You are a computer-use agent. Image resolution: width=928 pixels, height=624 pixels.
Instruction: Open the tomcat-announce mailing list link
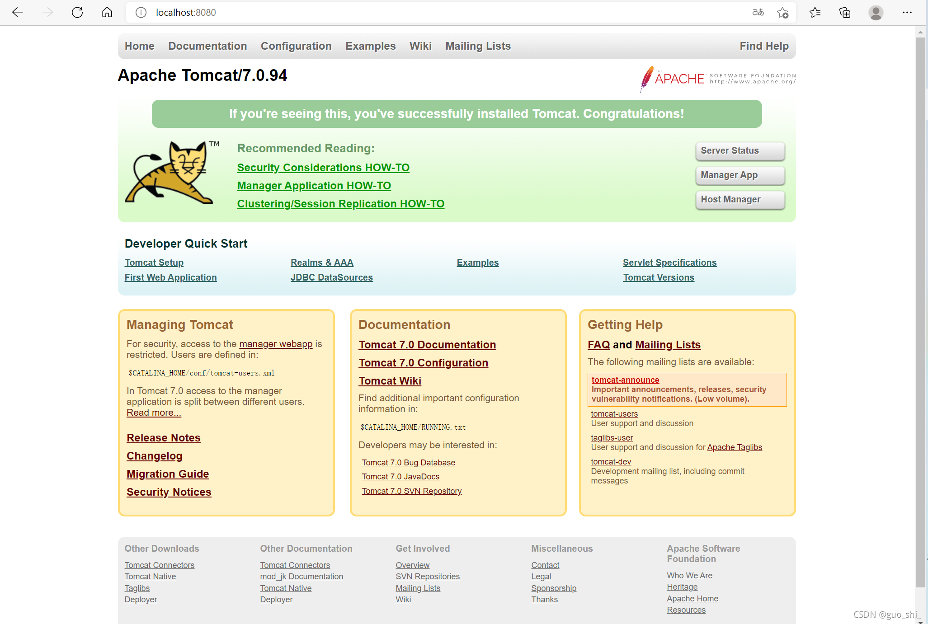626,380
